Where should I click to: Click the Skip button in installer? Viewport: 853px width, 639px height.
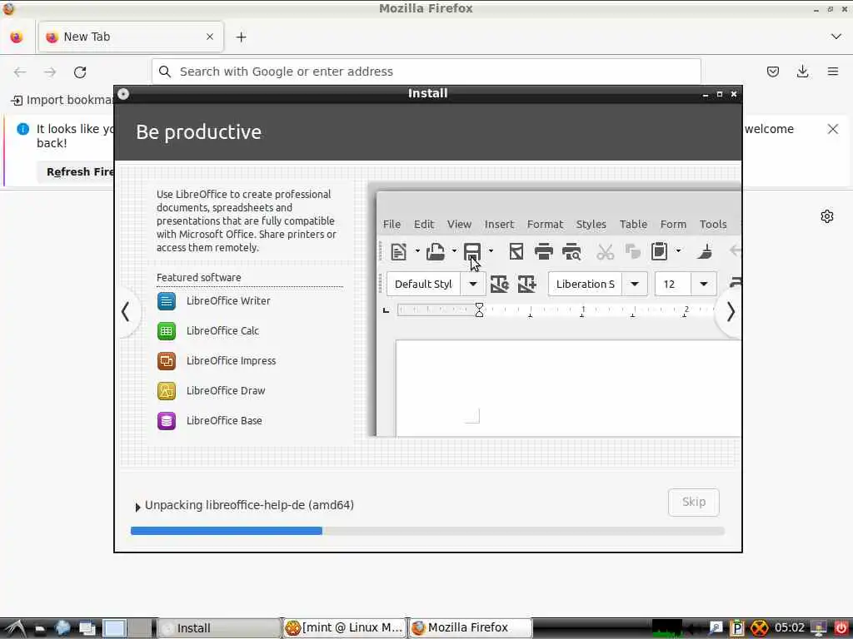pos(694,502)
